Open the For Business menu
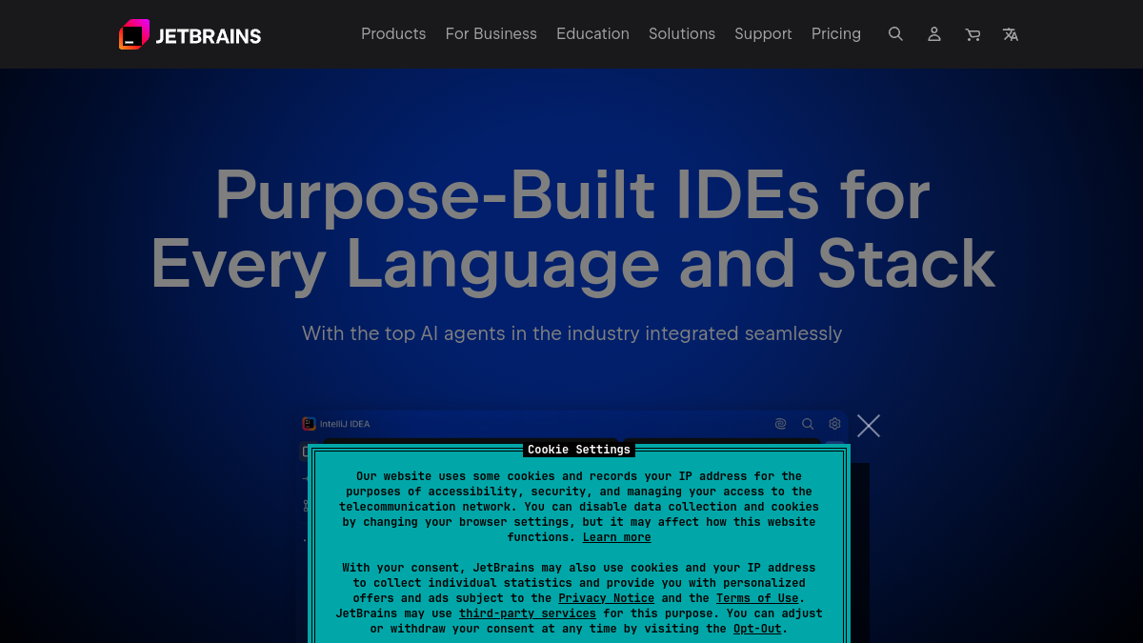The image size is (1143, 643). (x=491, y=34)
